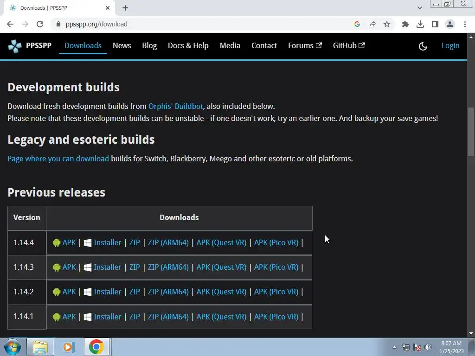Open media player from taskbar

(68, 347)
